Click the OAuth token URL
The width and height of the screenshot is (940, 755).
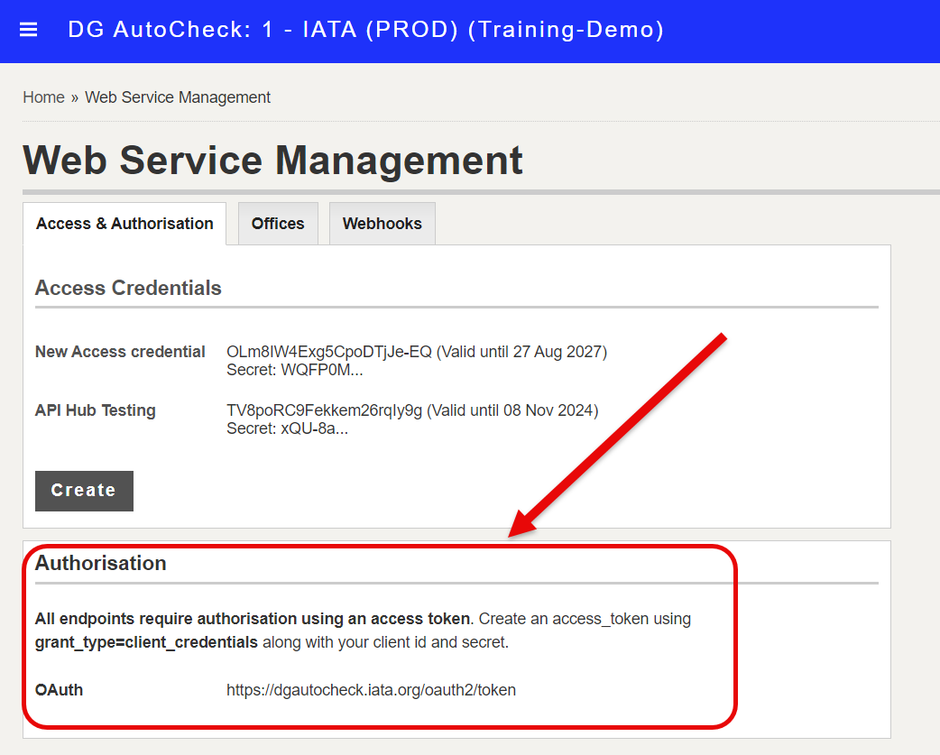(371, 690)
